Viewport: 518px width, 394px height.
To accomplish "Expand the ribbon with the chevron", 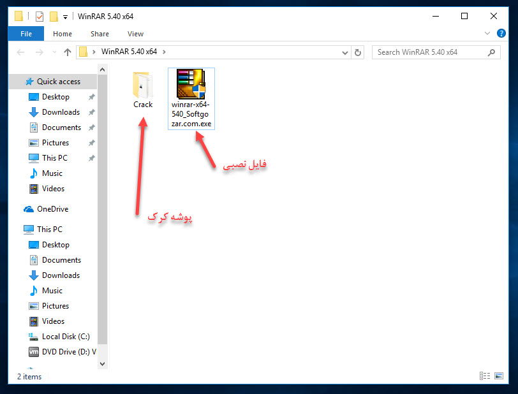I will [x=487, y=33].
